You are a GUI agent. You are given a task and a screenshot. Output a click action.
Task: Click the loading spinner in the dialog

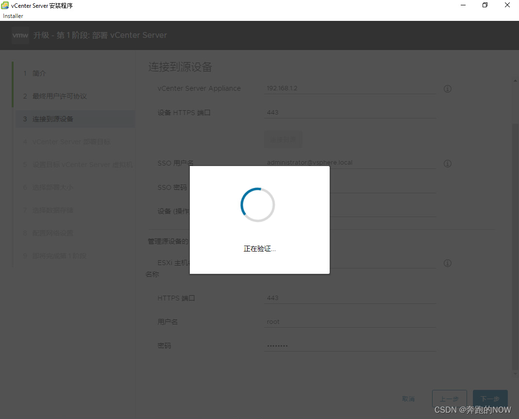257,205
